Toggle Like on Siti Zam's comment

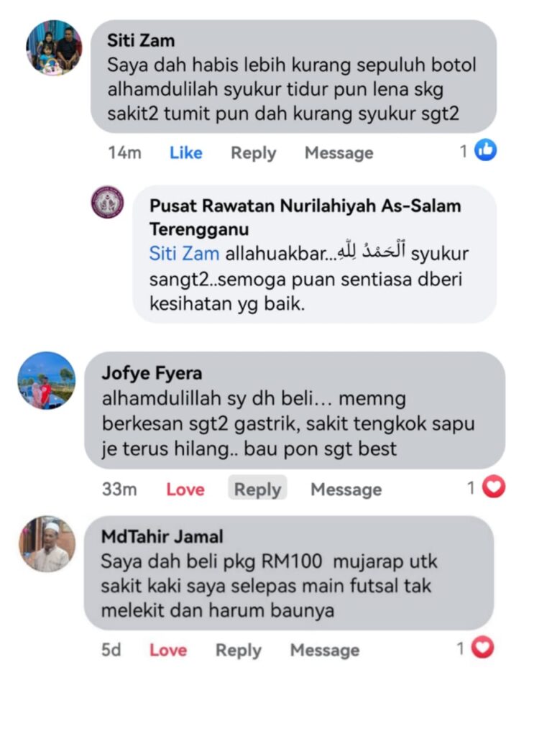[186, 152]
